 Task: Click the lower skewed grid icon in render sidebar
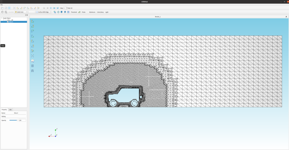(32, 71)
